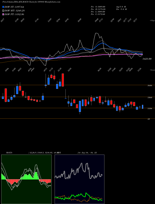155x204 pixels.
Task: Click the 5636 price level label
Action: 150,86
